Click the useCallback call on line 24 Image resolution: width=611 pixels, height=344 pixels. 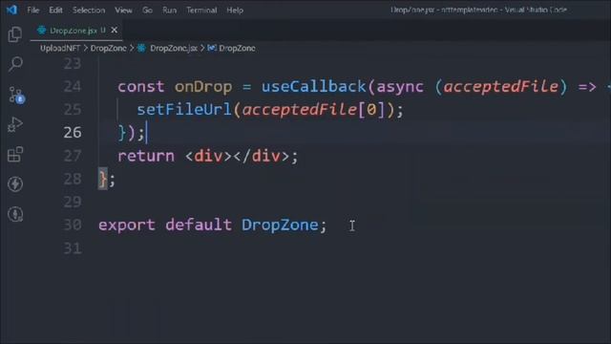[314, 86]
